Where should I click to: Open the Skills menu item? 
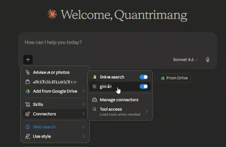point(55,105)
